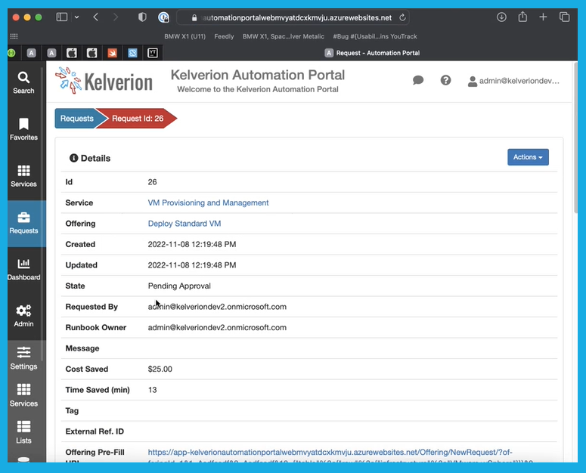Reload page with the refresh icon
Screen dimensions: 586x473
(402, 17)
